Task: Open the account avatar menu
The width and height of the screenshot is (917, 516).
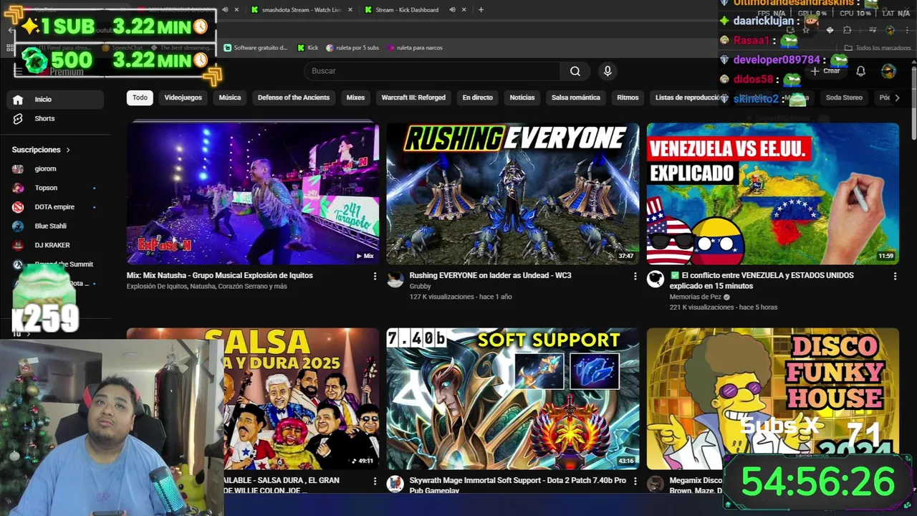Action: pos(888,71)
